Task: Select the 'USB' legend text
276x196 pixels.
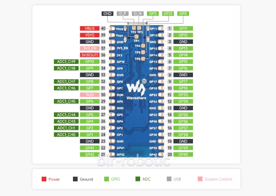Action: pos(177,179)
